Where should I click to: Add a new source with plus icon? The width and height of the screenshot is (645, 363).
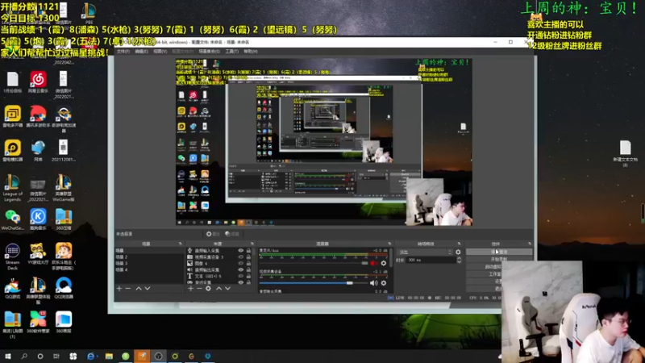(190, 289)
